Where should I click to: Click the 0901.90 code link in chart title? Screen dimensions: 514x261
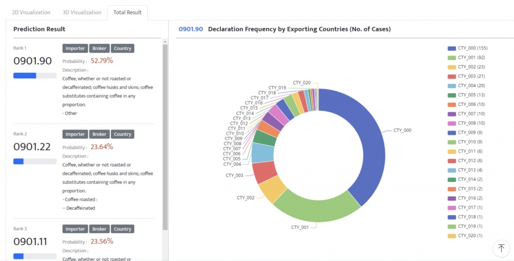pos(191,29)
